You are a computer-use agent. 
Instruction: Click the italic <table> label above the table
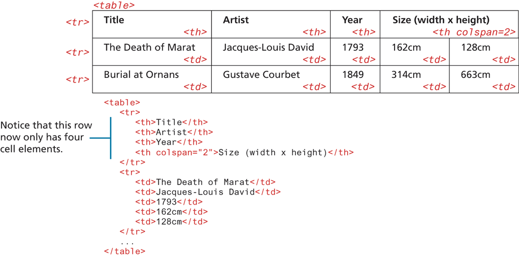(114, 5)
